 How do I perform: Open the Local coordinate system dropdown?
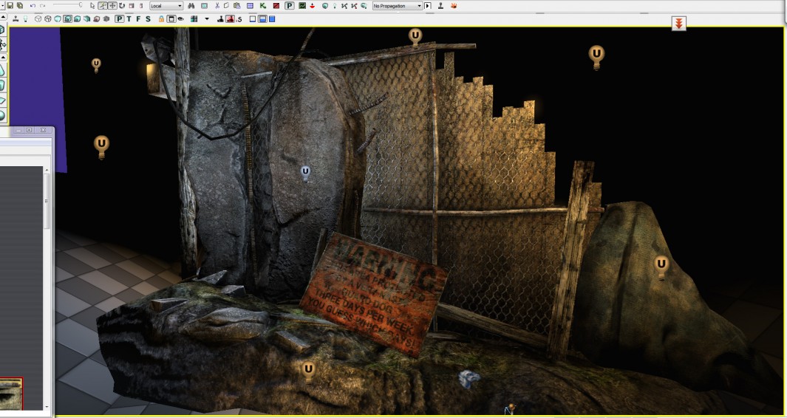click(x=166, y=6)
